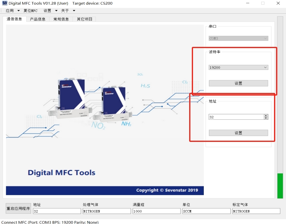This screenshot has width=286, height=224.
Task: Click the green vertical progress bar
Action: 280,186
